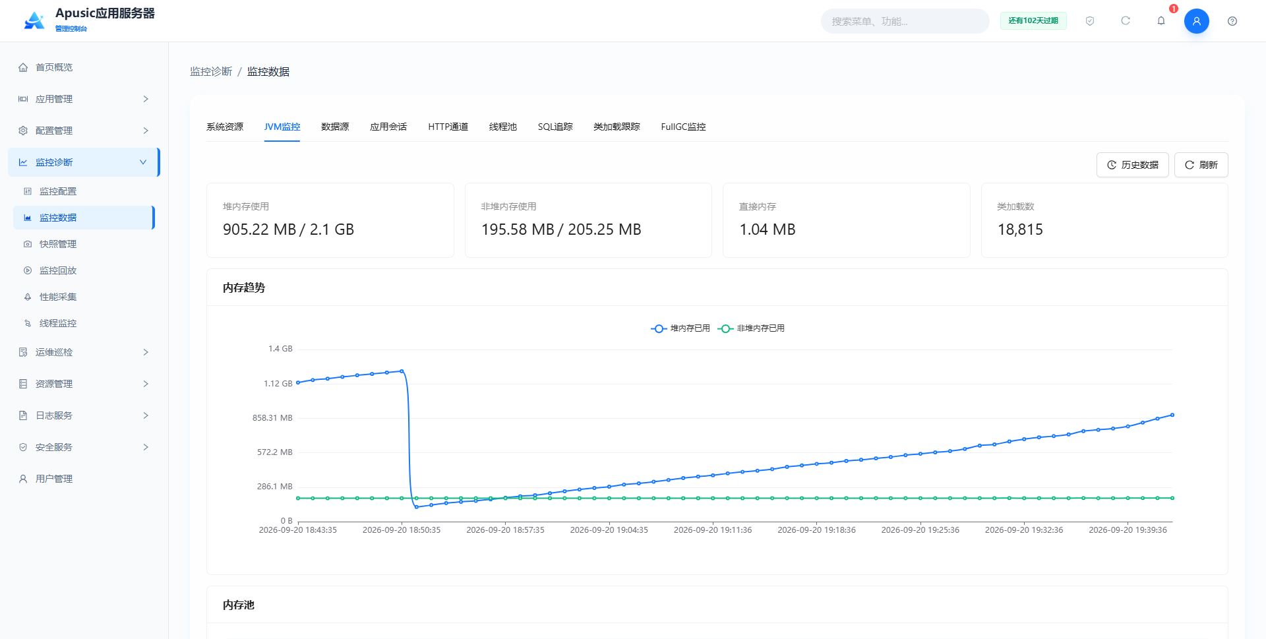Open 快照管理 submenu item
The image size is (1266, 639).
pyautogui.click(x=84, y=244)
